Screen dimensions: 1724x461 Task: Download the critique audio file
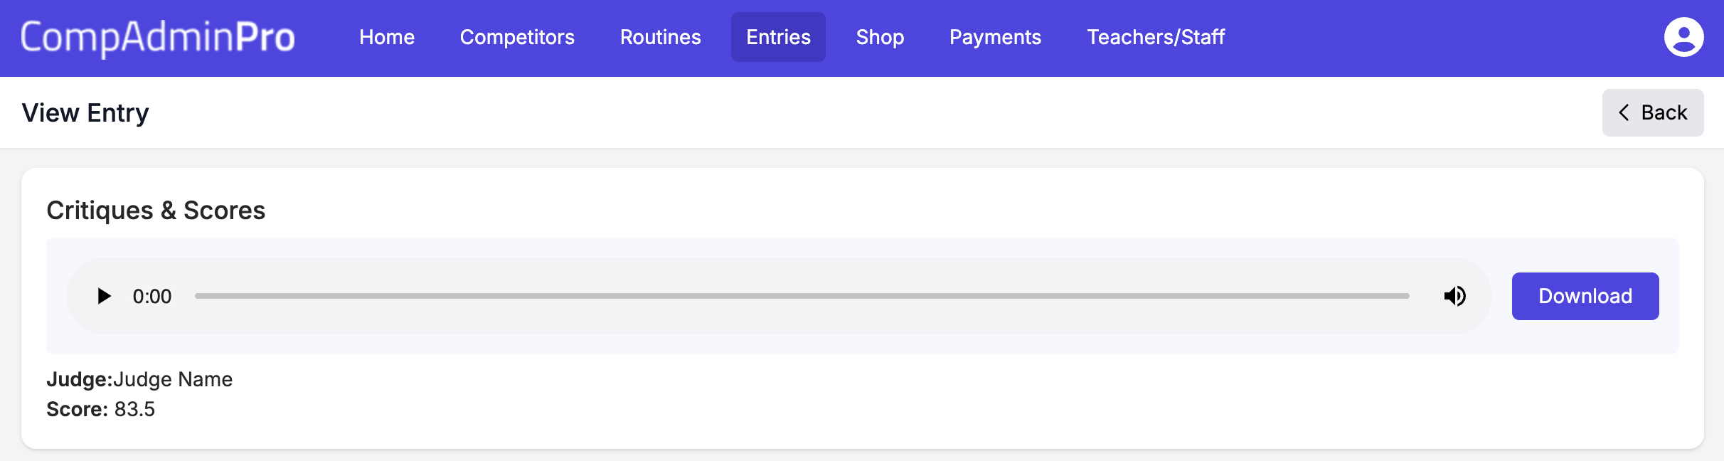[x=1585, y=296]
